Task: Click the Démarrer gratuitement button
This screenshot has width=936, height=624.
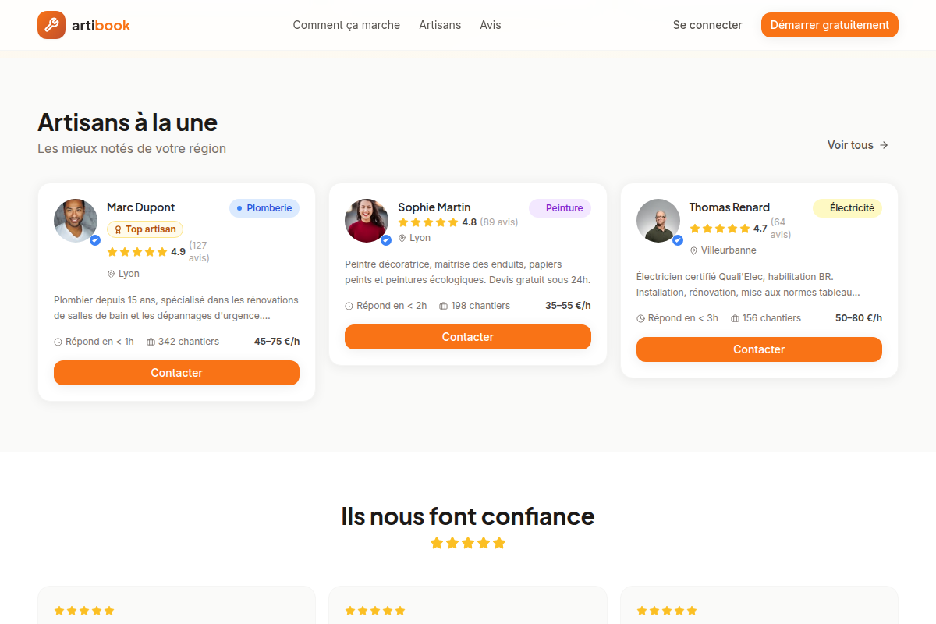Action: click(x=830, y=25)
